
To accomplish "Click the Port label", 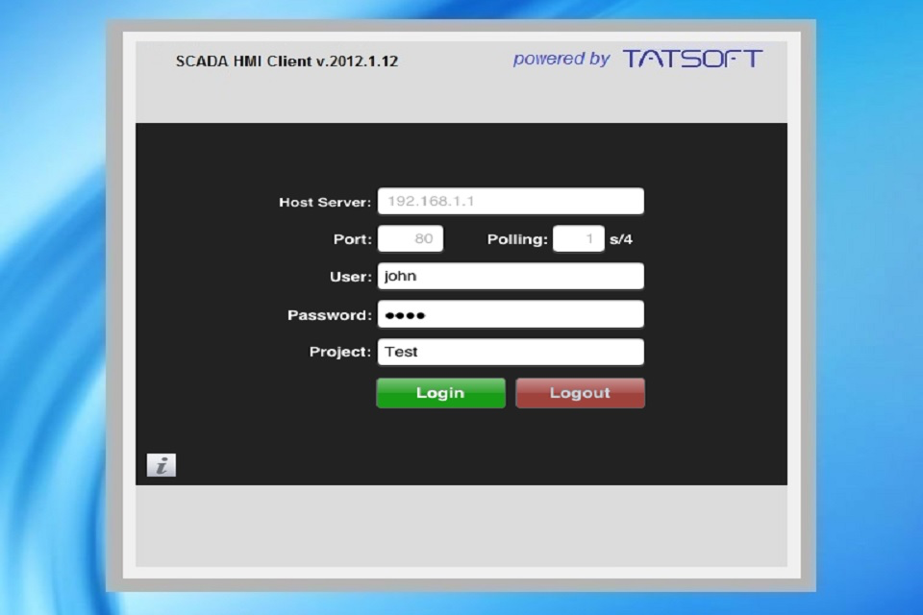I will click(353, 239).
